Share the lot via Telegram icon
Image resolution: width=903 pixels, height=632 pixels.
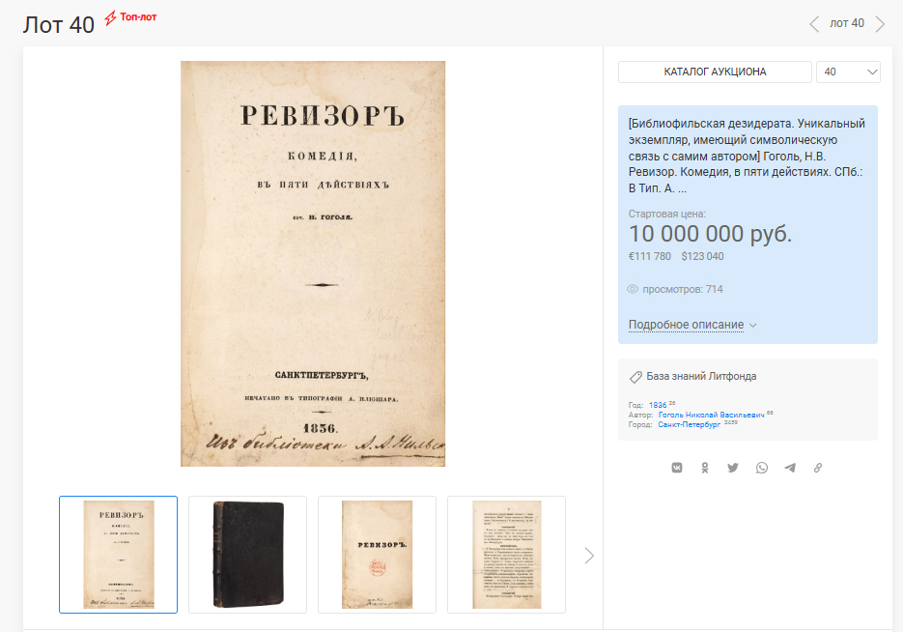pyautogui.click(x=790, y=468)
